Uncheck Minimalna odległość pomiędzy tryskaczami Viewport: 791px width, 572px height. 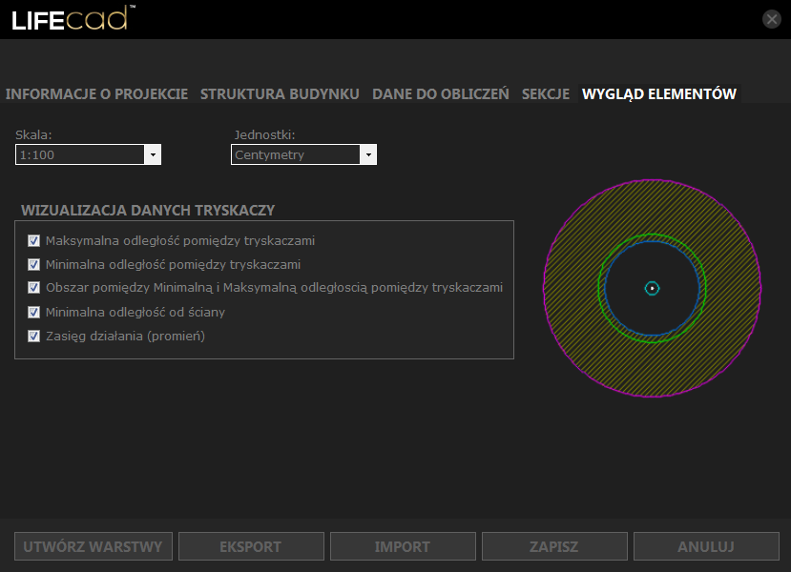point(34,265)
